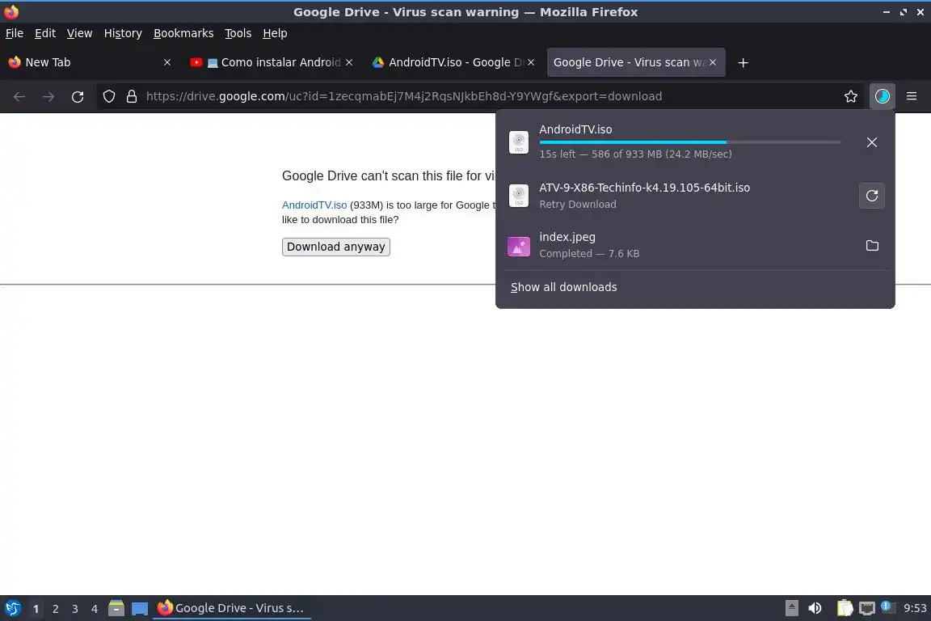Click Show all downloads
The width and height of the screenshot is (931, 621).
(x=563, y=287)
